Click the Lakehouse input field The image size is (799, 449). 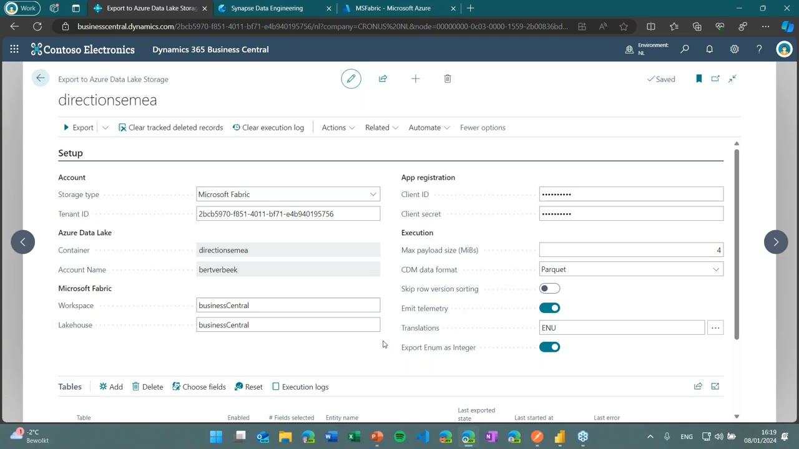point(288,325)
